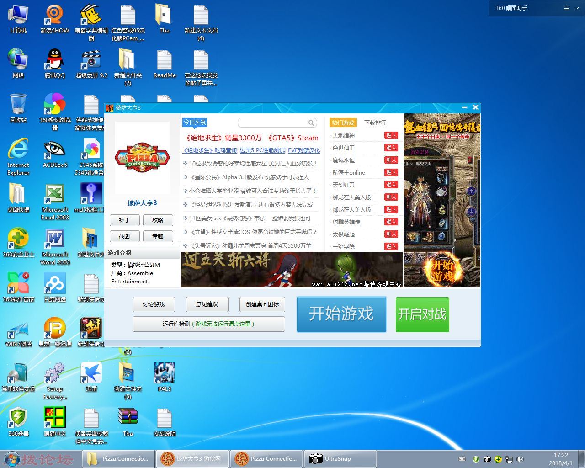The height and width of the screenshot is (468, 585).
Task: Select the 红色警戒95汉化版PCem file icon
Action: click(x=128, y=23)
